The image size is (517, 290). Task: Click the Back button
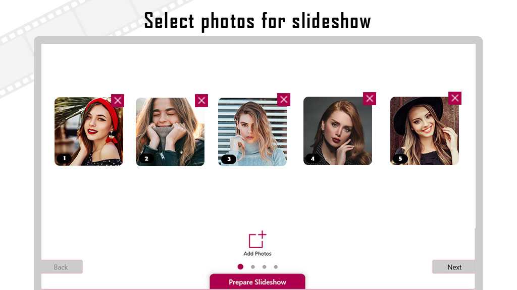coord(62,267)
